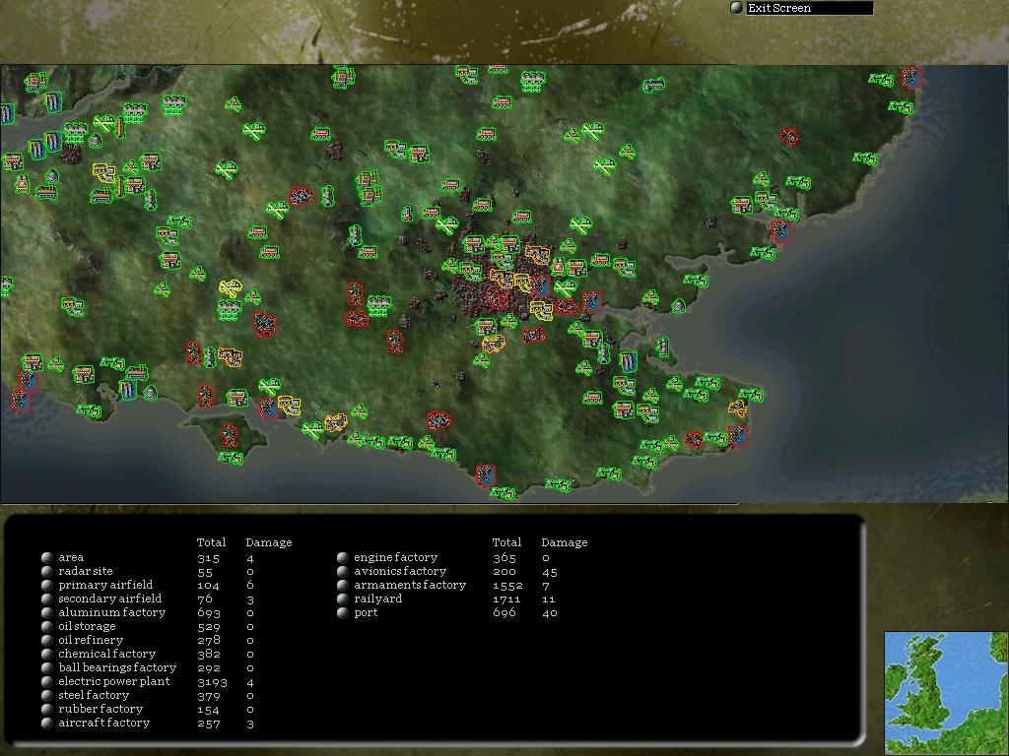This screenshot has width=1009, height=756.
Task: Select the red port icon on the far southwest coast
Action: [20, 402]
